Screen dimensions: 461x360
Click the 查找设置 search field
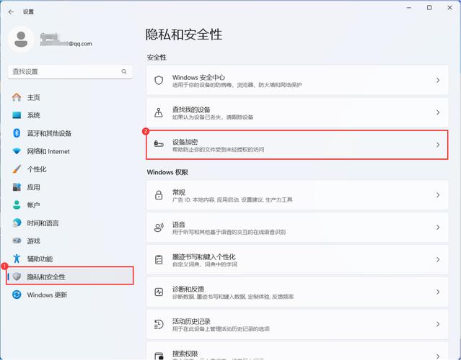pyautogui.click(x=70, y=71)
